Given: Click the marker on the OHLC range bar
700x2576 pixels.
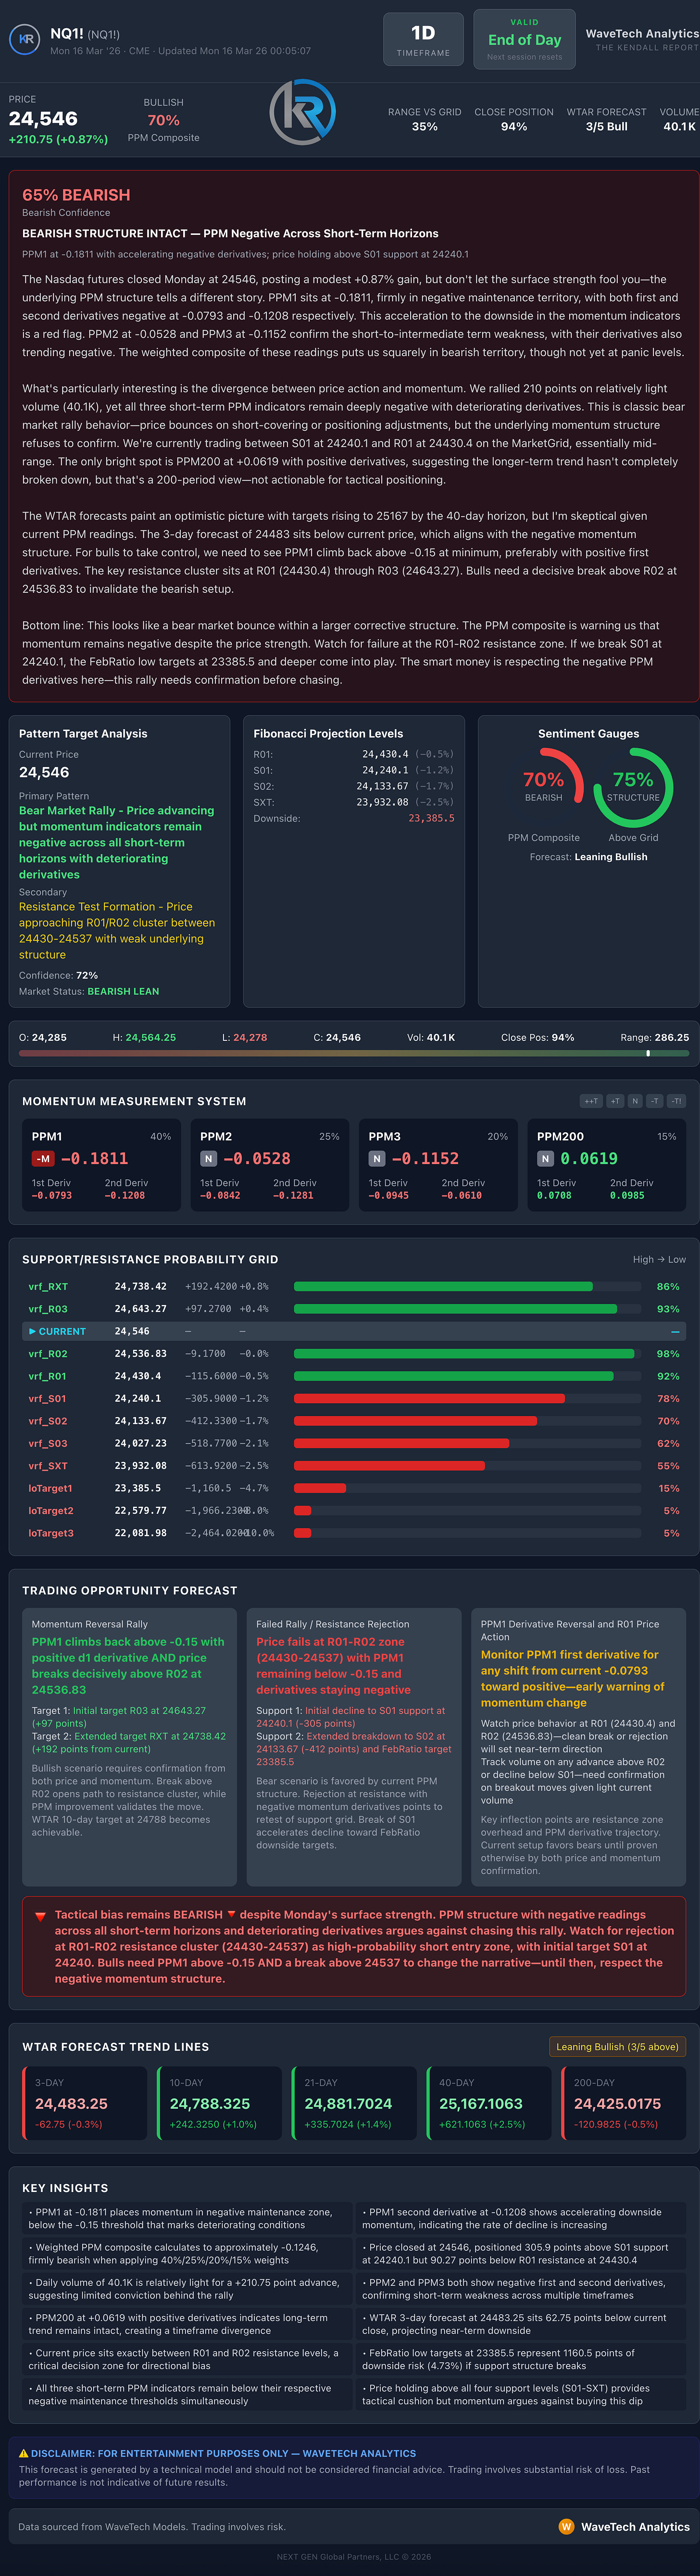Looking at the screenshot, I should click(648, 1053).
